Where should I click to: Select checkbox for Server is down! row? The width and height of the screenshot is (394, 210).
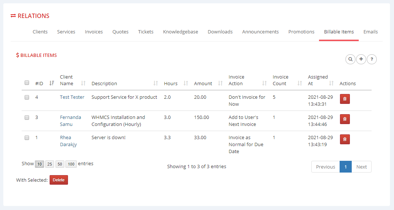point(27,138)
